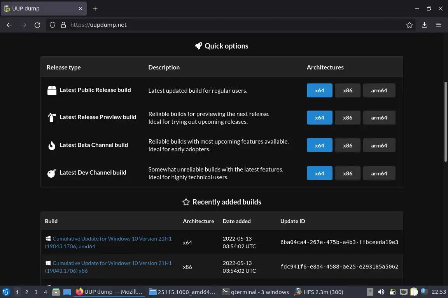Open a new browser tab
448x298 pixels.
(95, 9)
